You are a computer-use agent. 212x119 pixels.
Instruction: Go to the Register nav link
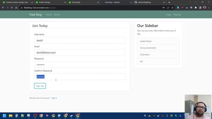click(x=178, y=15)
